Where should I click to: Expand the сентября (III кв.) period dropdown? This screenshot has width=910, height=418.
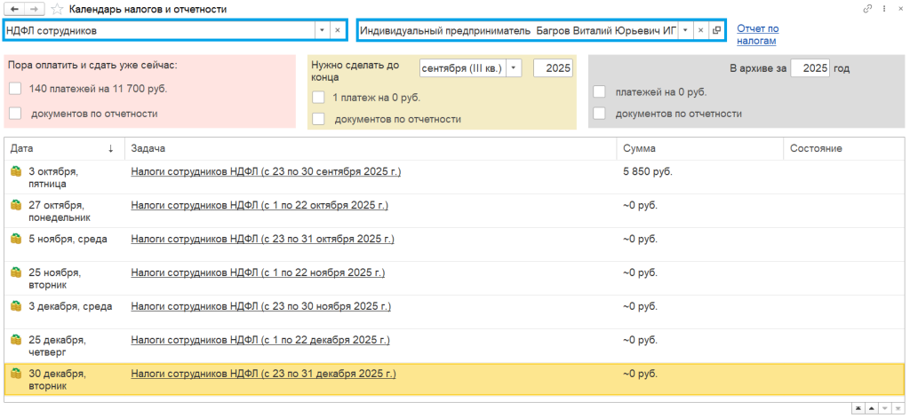pyautogui.click(x=514, y=67)
